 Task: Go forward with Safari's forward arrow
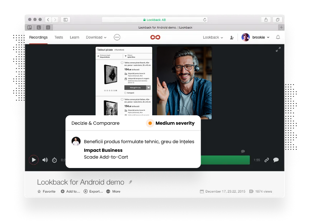(x=55, y=20)
